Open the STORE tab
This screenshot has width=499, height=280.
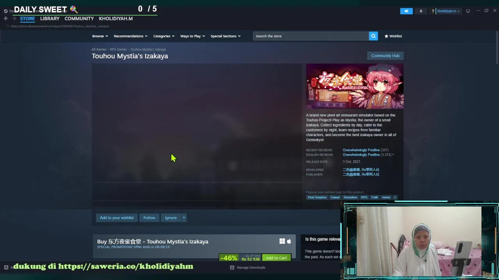click(27, 18)
